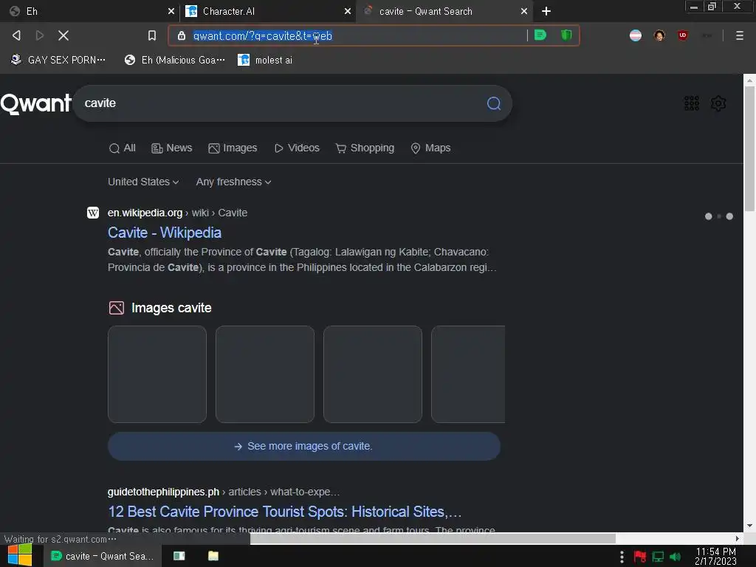Click the network monitor tray icon
The height and width of the screenshot is (567, 756).
658,557
